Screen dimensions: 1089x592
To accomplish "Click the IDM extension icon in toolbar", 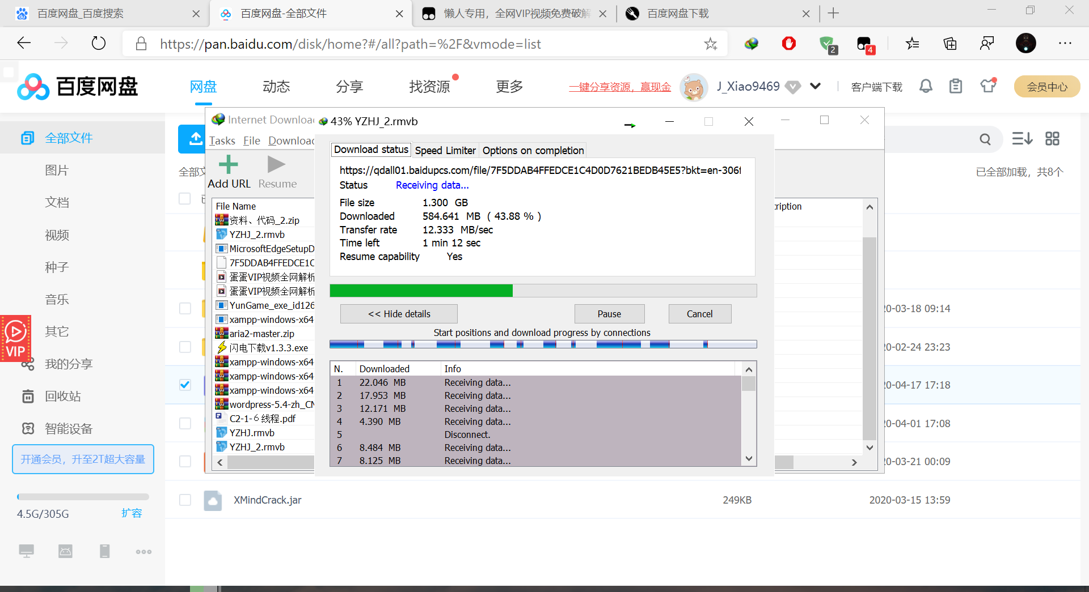I will 752,44.
